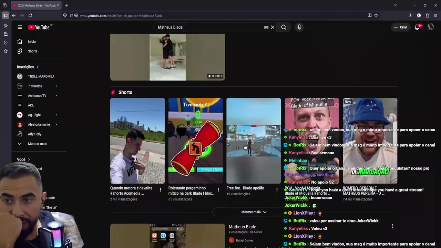This screenshot has width=441, height=248.
Task: Open the browser downloads panel
Action: click(410, 15)
